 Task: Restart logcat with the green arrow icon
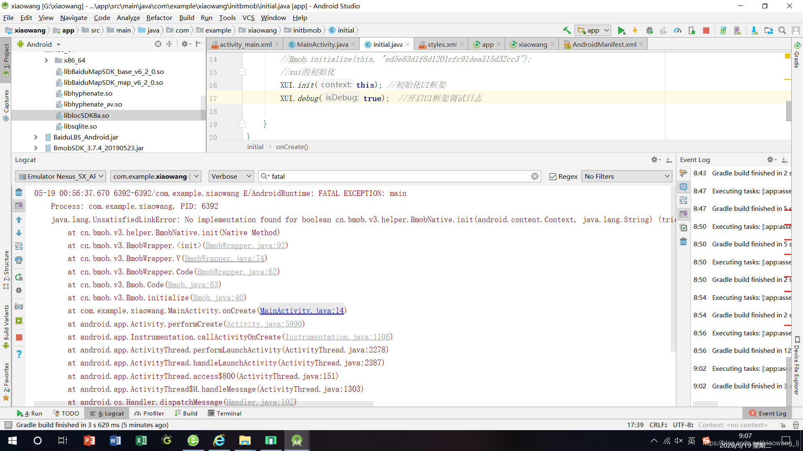(19, 277)
